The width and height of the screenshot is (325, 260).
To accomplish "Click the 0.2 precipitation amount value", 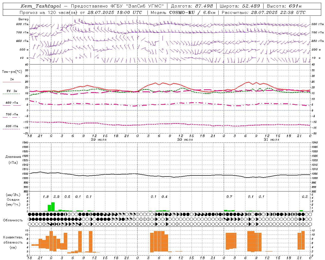I will coord(305,197).
